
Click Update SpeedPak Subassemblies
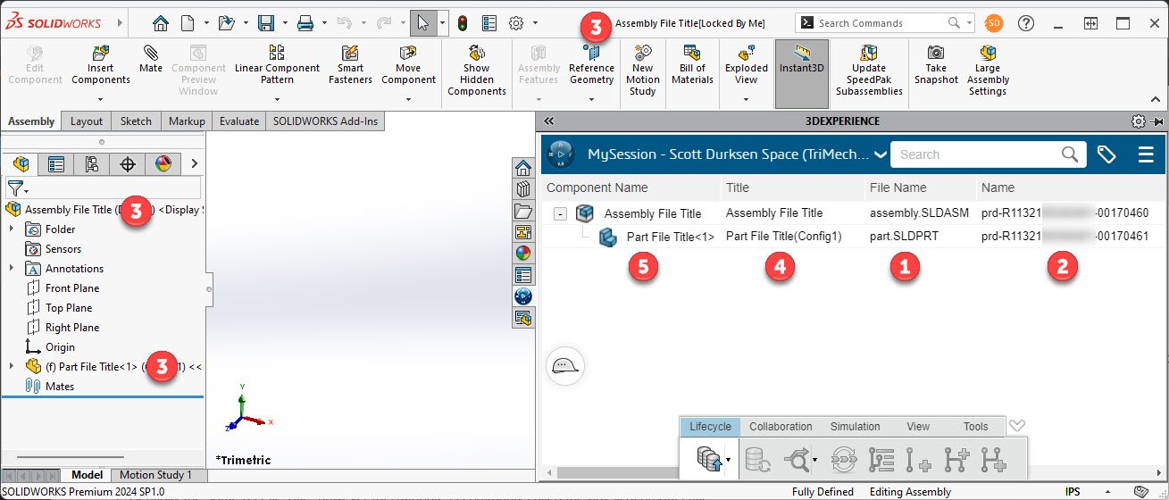point(869,71)
